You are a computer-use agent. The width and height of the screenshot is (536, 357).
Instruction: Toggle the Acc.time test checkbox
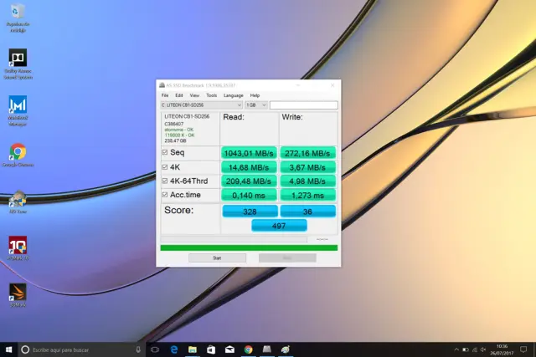point(164,195)
